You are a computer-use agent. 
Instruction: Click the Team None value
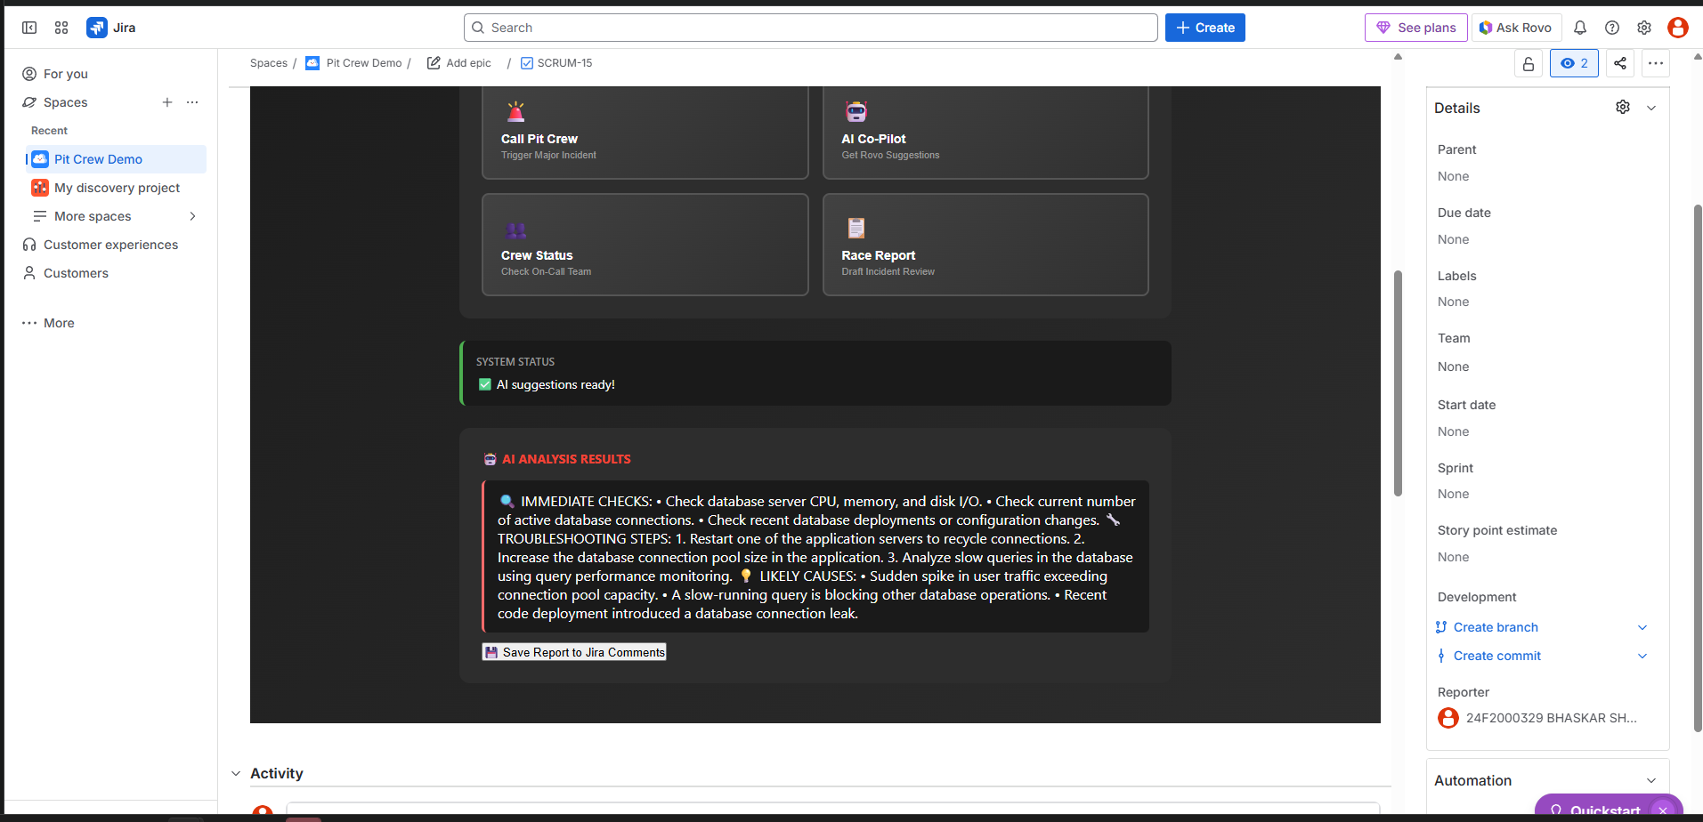pos(1453,367)
